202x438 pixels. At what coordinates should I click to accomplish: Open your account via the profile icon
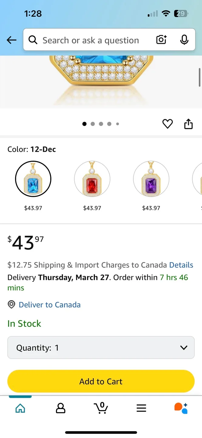click(60, 408)
